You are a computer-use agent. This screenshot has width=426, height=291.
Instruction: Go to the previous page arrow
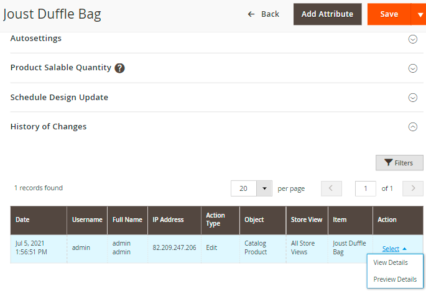pyautogui.click(x=331, y=188)
